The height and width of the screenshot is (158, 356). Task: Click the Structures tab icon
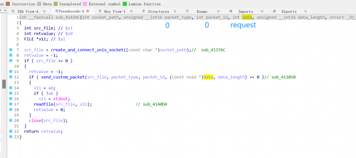[143, 11]
